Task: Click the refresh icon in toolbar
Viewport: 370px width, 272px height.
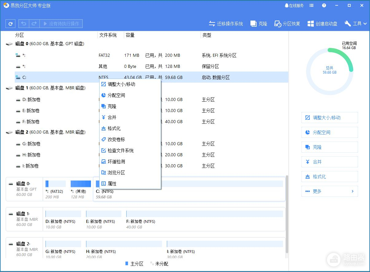Action: (x=11, y=24)
